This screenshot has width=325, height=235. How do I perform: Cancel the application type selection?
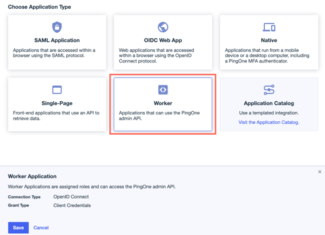click(41, 228)
